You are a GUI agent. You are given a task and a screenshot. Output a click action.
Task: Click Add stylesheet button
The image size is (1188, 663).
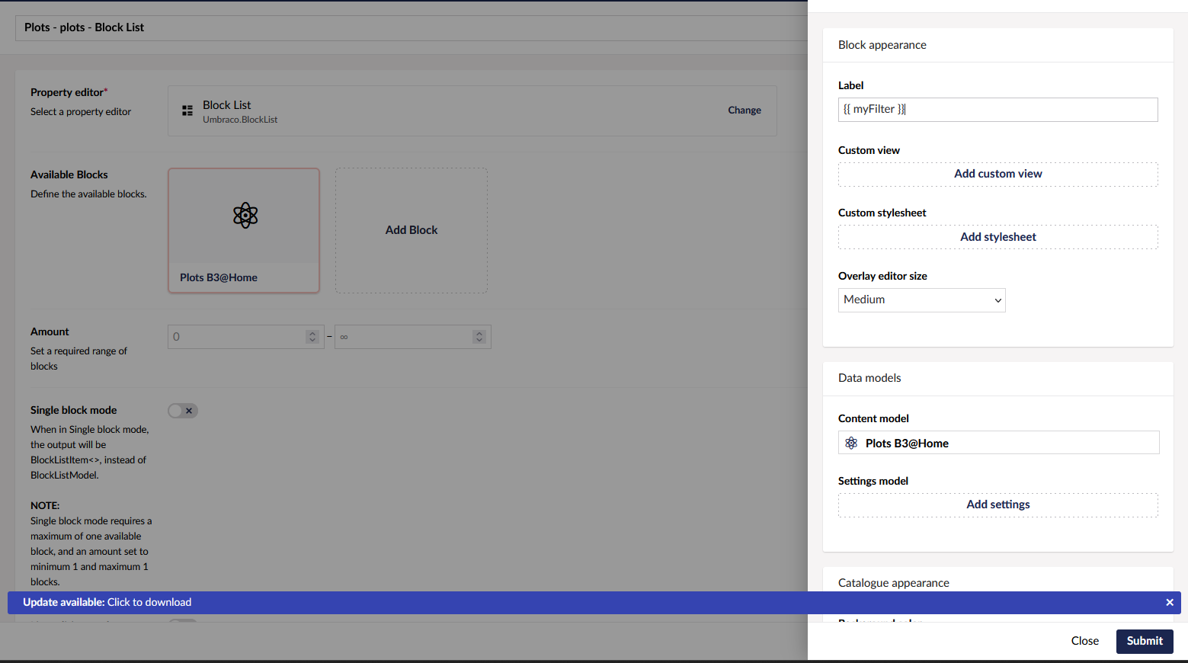coord(998,237)
